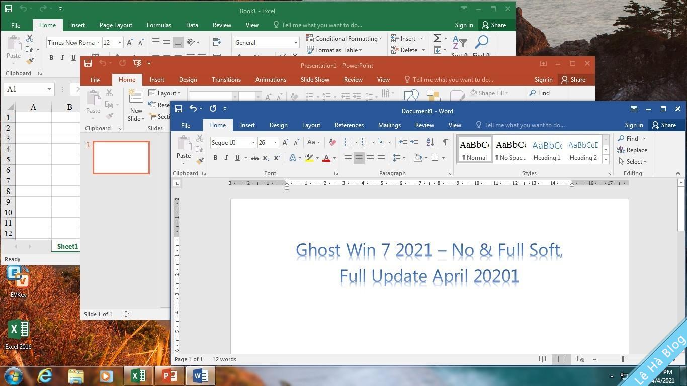Click the Repeat icon in Word quick access toolbar
This screenshot has height=386, width=687.
213,109
